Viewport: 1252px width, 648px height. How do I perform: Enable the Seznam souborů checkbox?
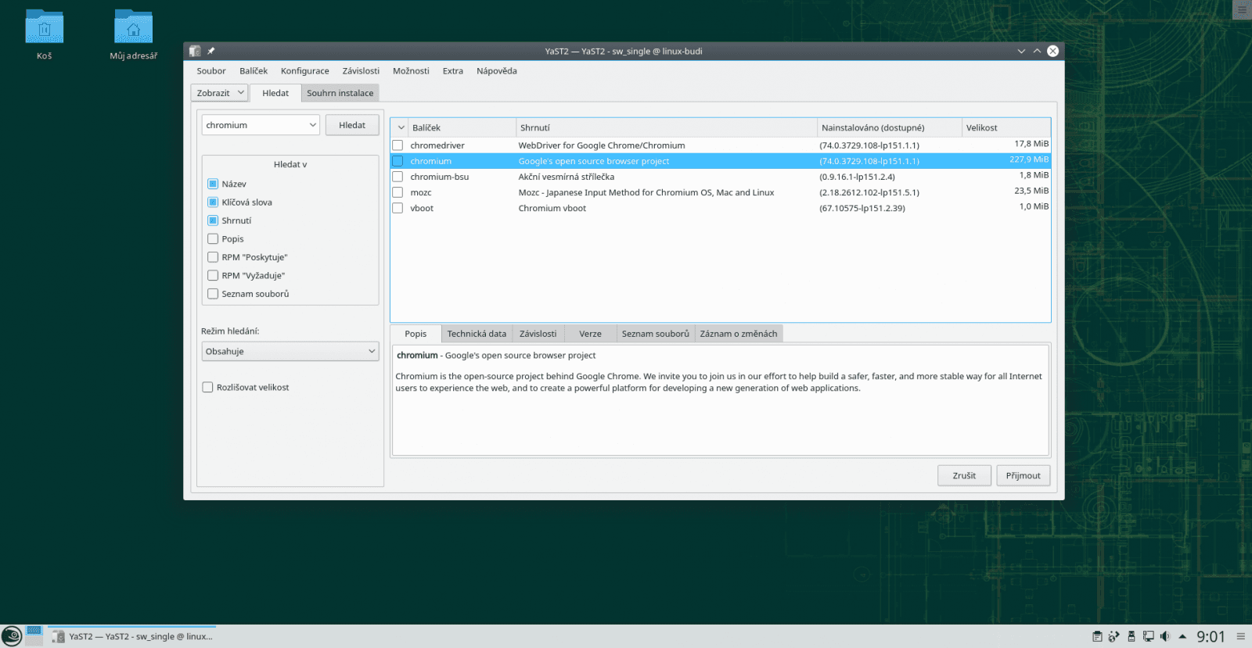pos(213,294)
